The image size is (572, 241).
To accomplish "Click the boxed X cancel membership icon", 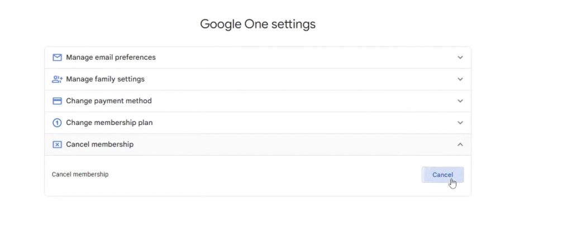I will [57, 144].
